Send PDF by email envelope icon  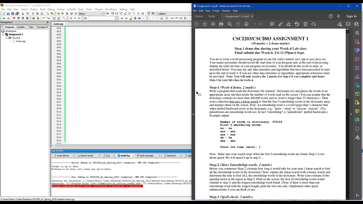pyautogui.click(x=348, y=24)
